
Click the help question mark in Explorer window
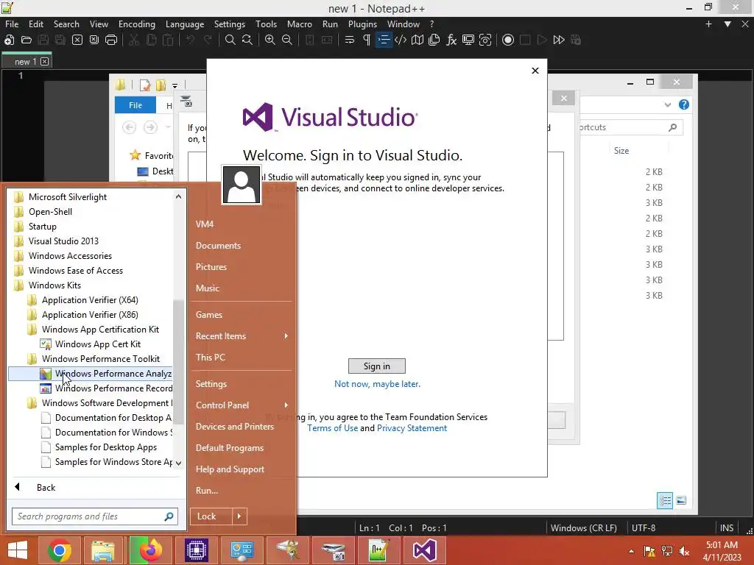(683, 104)
